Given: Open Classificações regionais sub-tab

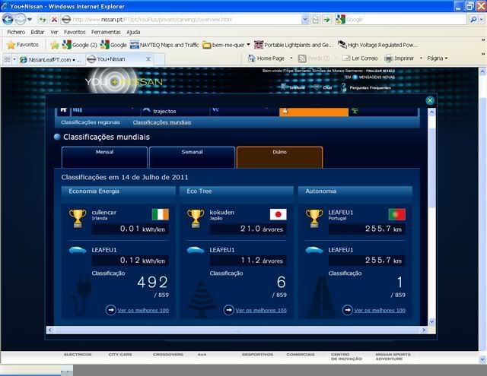Looking at the screenshot, I should (x=91, y=122).
